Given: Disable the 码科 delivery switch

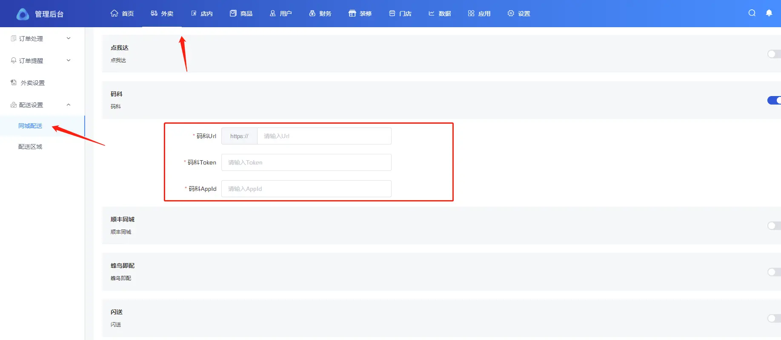Looking at the screenshot, I should tap(774, 100).
